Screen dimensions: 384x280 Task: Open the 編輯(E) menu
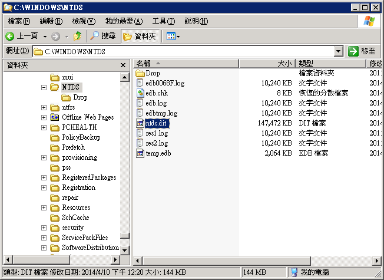51,21
